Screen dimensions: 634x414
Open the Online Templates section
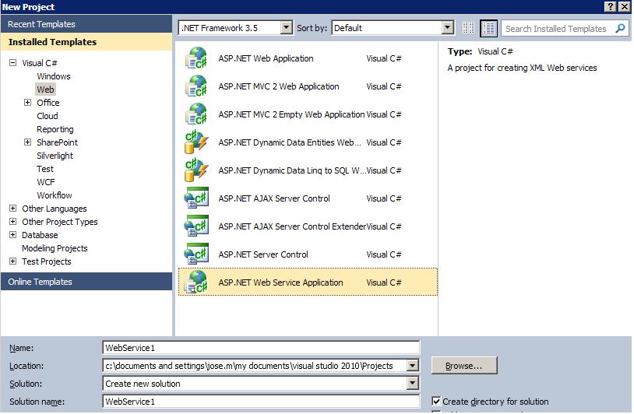tap(86, 282)
